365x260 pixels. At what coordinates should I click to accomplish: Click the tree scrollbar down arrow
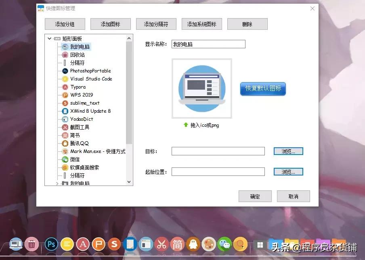pos(129,182)
